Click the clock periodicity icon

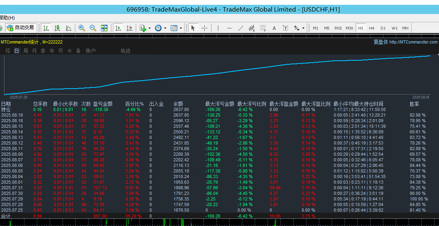tap(158, 28)
